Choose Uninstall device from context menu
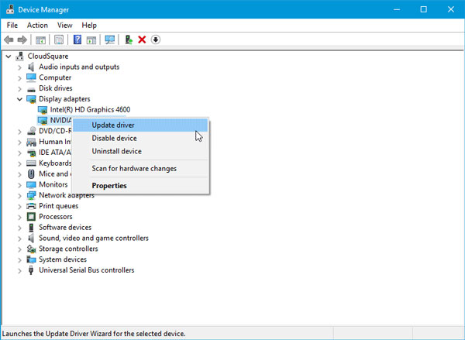Viewport: 465px width, 340px height. (140, 151)
